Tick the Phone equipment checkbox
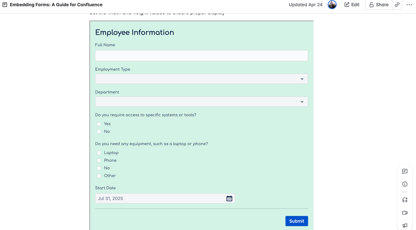 point(99,161)
